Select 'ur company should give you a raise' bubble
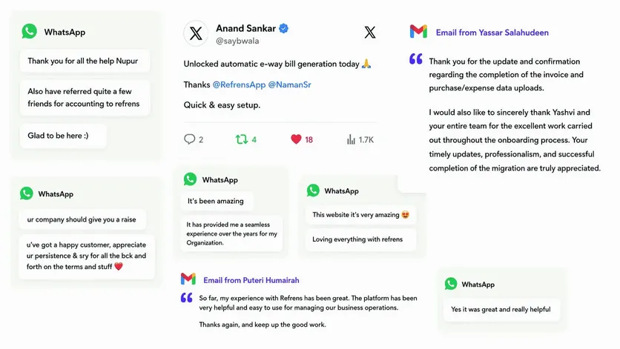Image resolution: width=620 pixels, height=349 pixels. coord(82,219)
